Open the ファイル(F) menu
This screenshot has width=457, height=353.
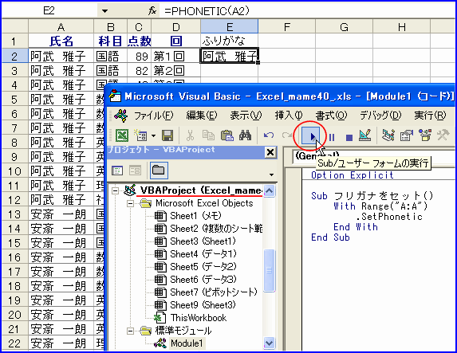[x=154, y=116]
